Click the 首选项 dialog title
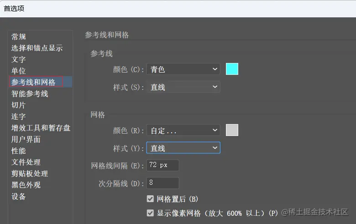Screen dimensions: 356x224 (14, 9)
